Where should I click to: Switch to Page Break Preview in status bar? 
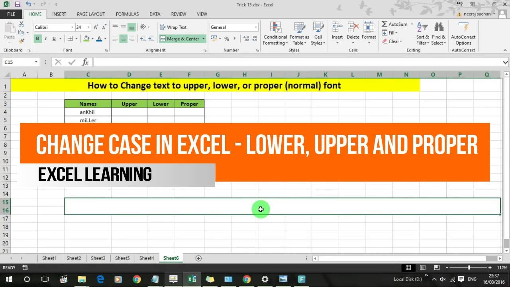[437, 267]
